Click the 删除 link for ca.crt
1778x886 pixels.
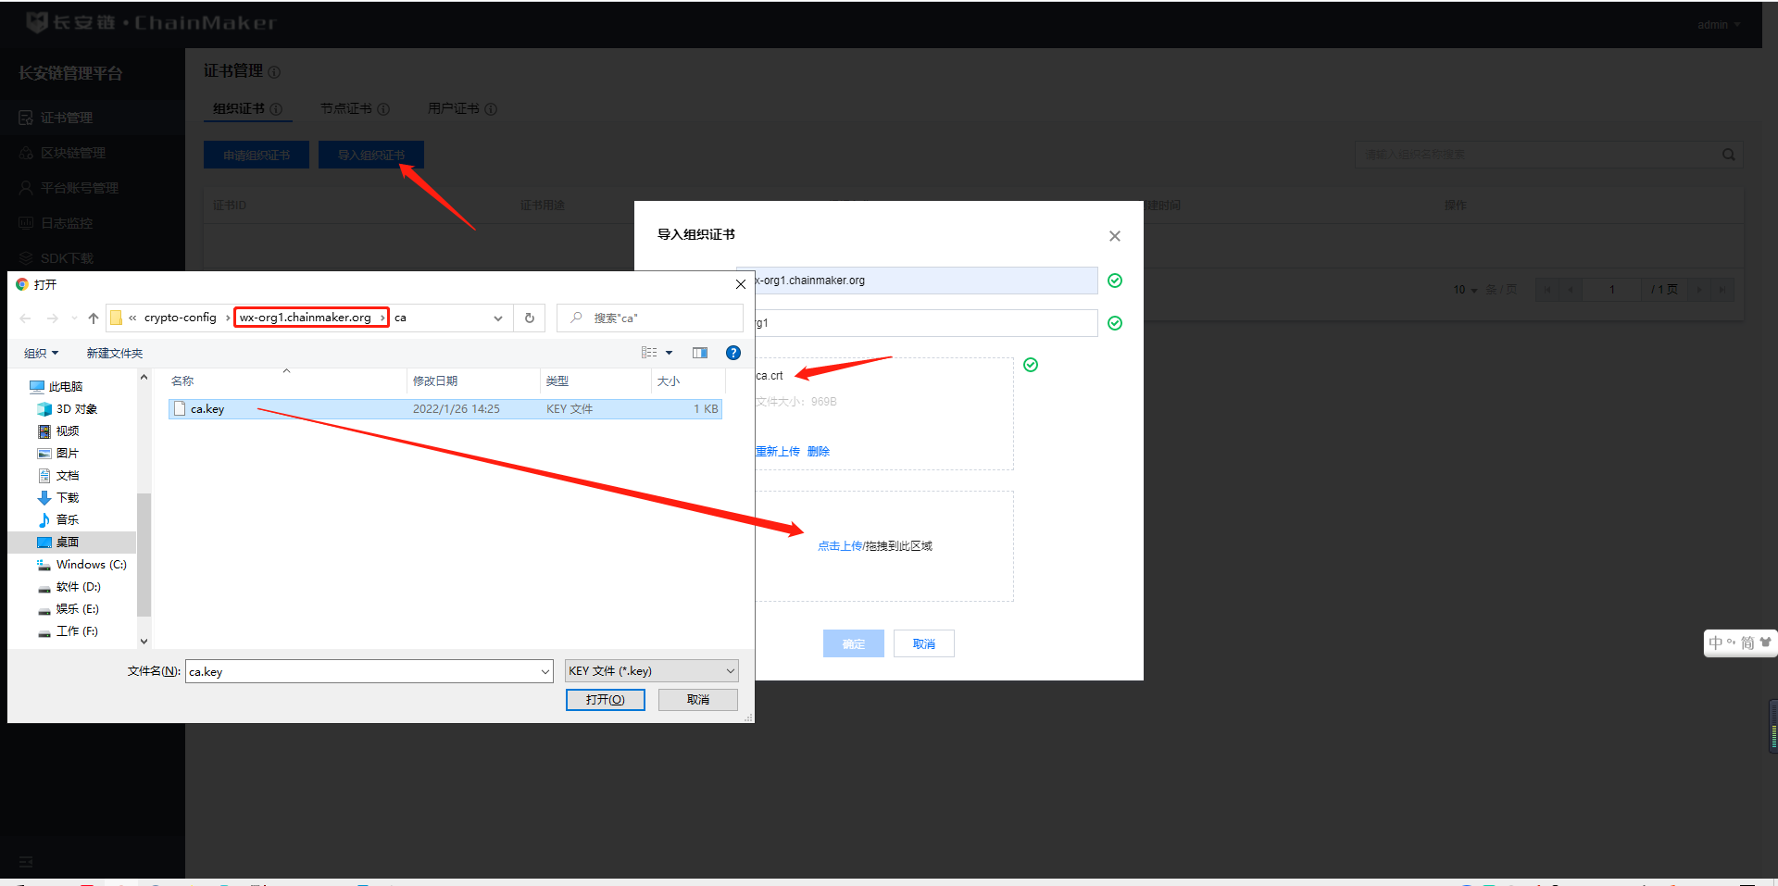819,452
